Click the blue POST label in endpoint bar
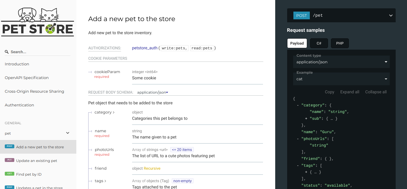This screenshot has width=407, height=189. (301, 15)
